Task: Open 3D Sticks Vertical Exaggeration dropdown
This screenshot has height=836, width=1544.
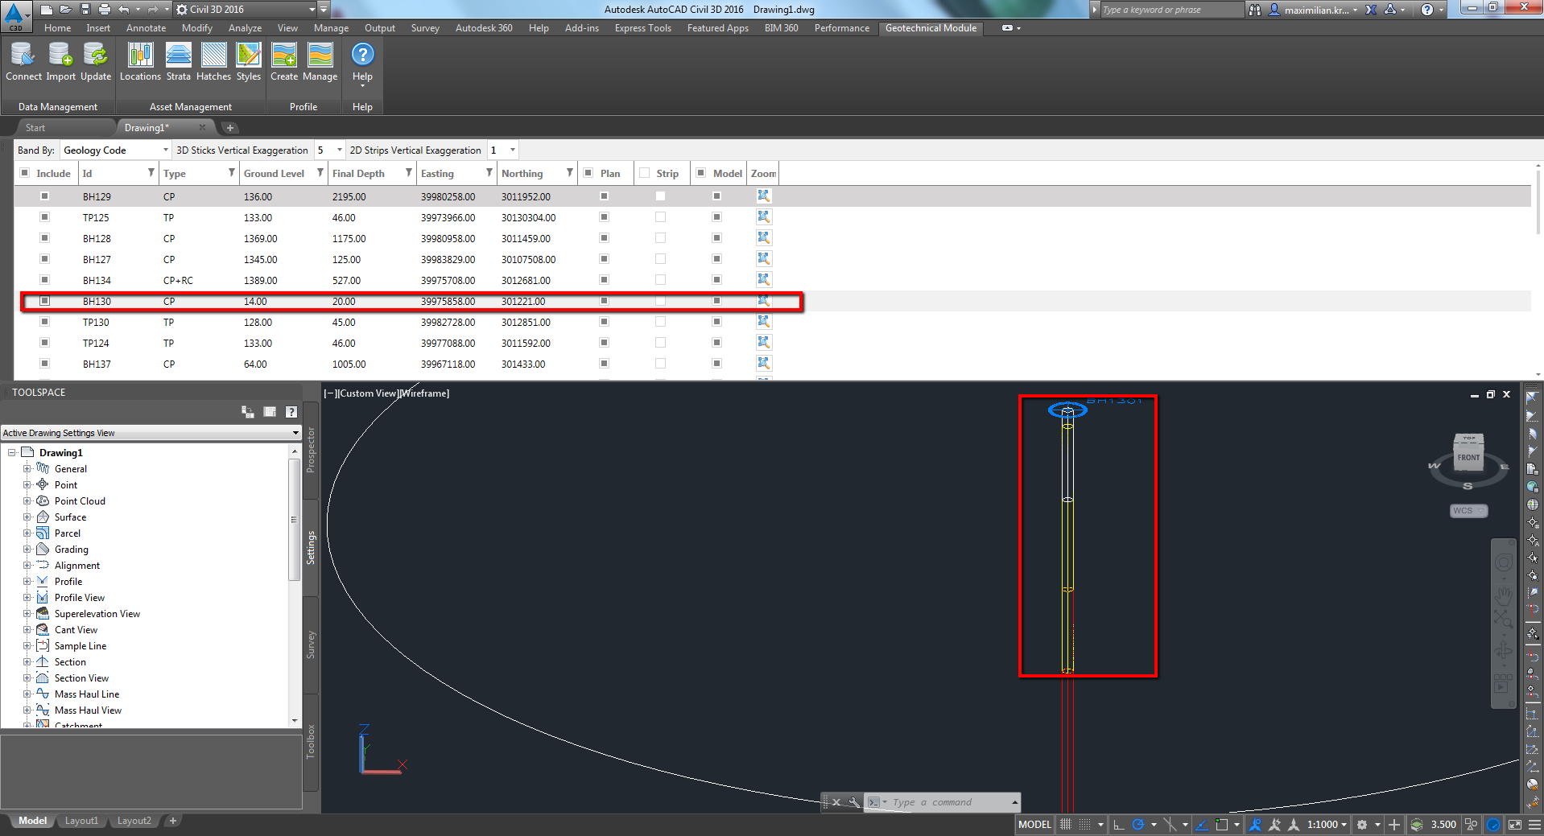Action: (329, 150)
